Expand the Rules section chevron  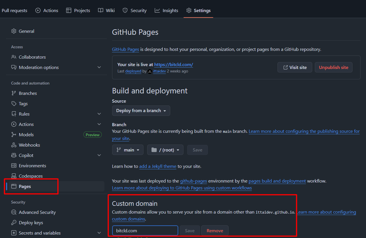click(99, 114)
